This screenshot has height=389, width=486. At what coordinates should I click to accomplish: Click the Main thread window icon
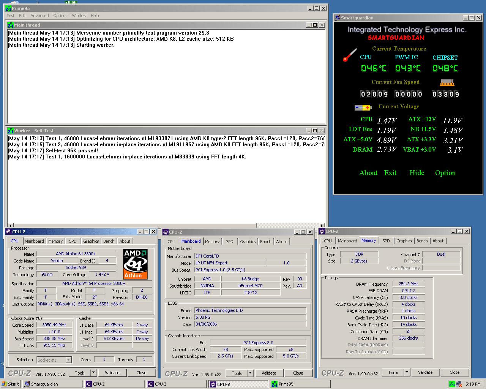click(x=11, y=25)
